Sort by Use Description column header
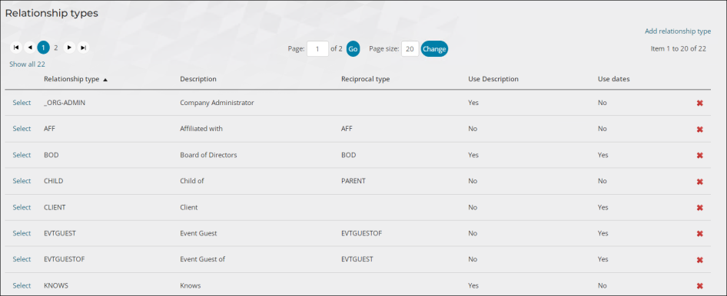The width and height of the screenshot is (727, 296). click(x=493, y=79)
